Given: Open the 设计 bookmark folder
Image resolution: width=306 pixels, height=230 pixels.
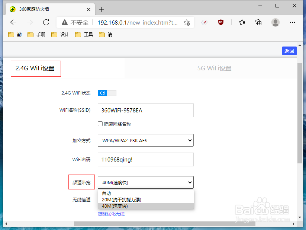Looking at the screenshot, I should (60, 35).
